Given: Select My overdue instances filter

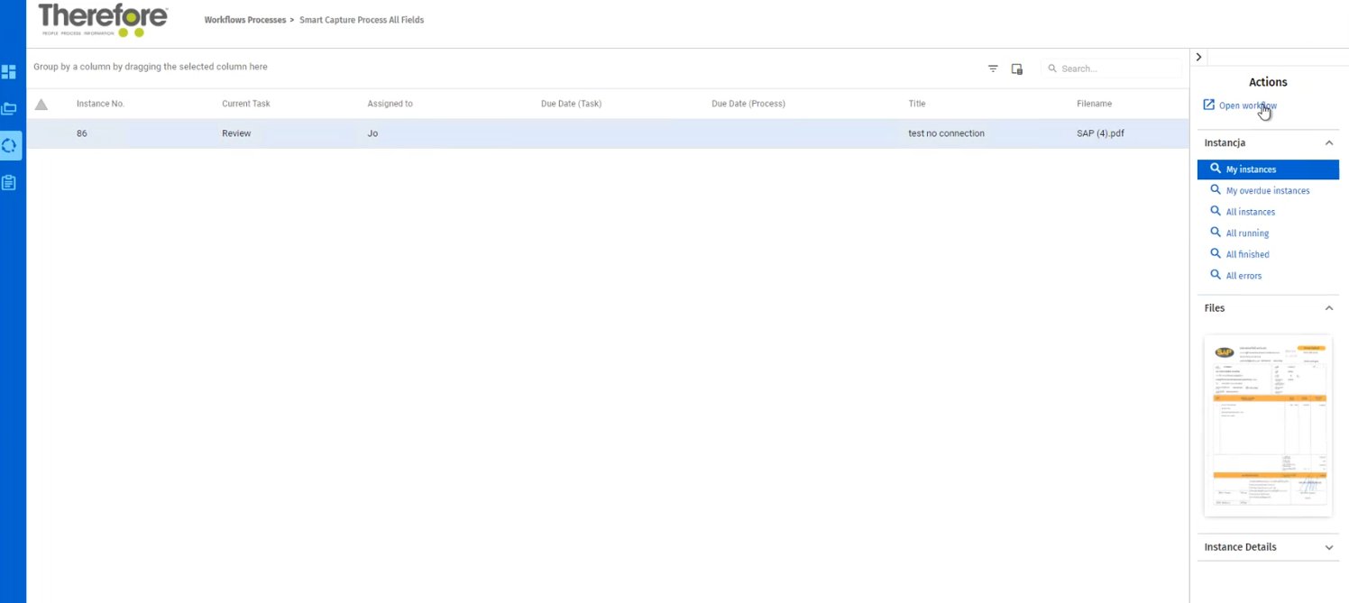Looking at the screenshot, I should coord(1267,191).
